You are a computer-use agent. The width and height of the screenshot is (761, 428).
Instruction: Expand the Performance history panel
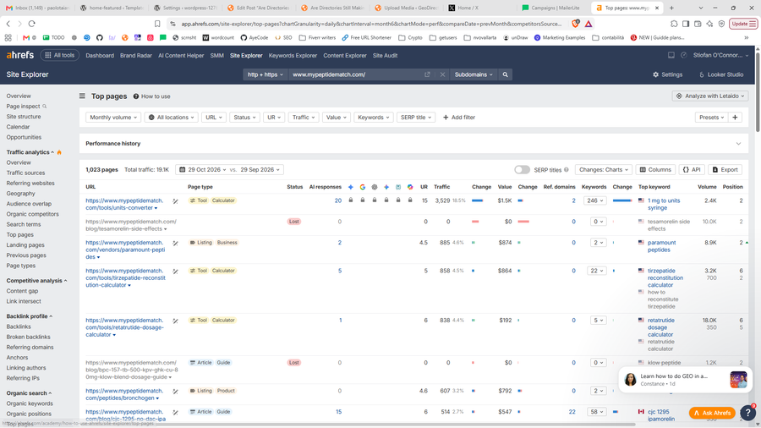[x=738, y=144]
